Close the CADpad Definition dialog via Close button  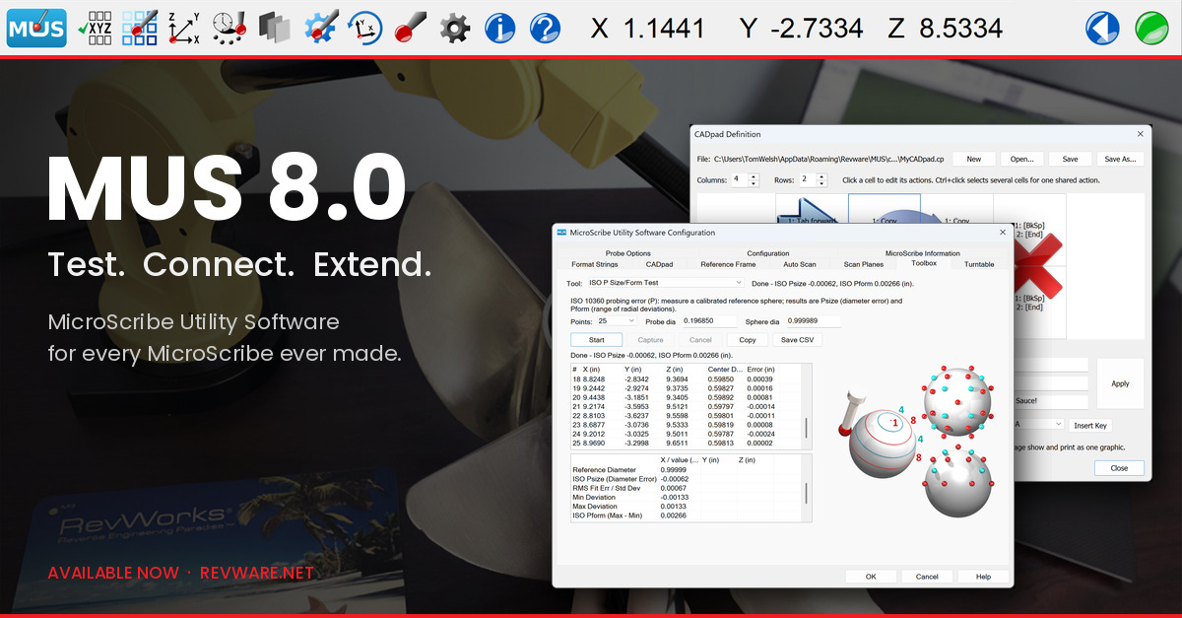click(x=1119, y=468)
